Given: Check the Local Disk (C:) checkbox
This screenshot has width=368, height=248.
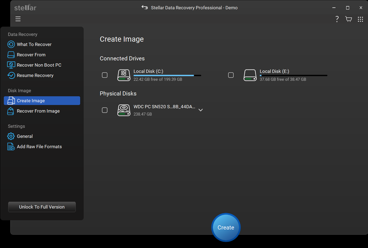Looking at the screenshot, I should (x=105, y=75).
